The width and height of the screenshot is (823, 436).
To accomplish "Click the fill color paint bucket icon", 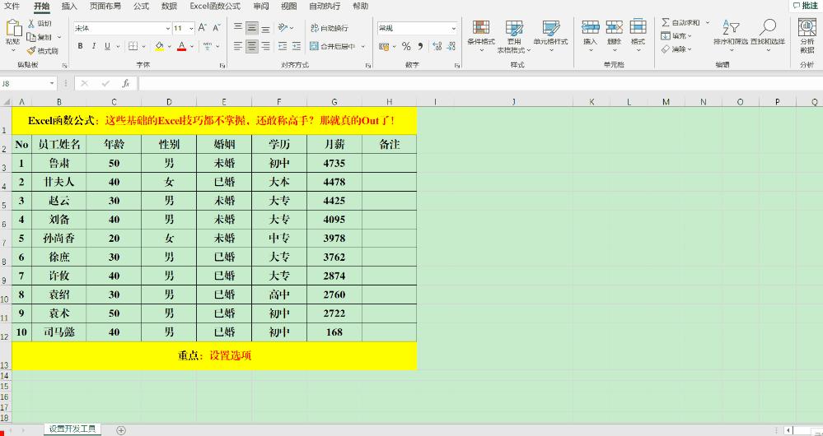I will [160, 46].
